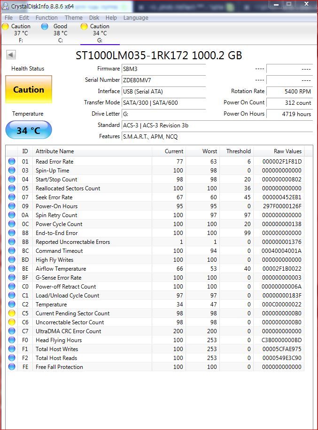Screen dimensions: 318x430
Task: Click the status icon for Spin Retry Count
Action: [12, 215]
